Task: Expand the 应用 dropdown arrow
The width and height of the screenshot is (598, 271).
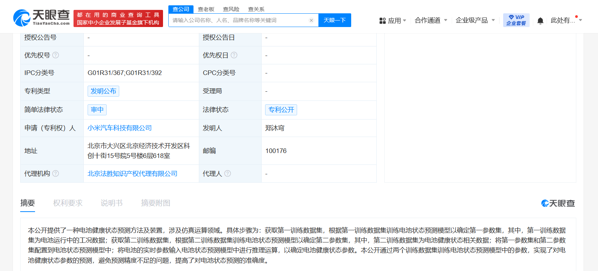Action: point(405,21)
